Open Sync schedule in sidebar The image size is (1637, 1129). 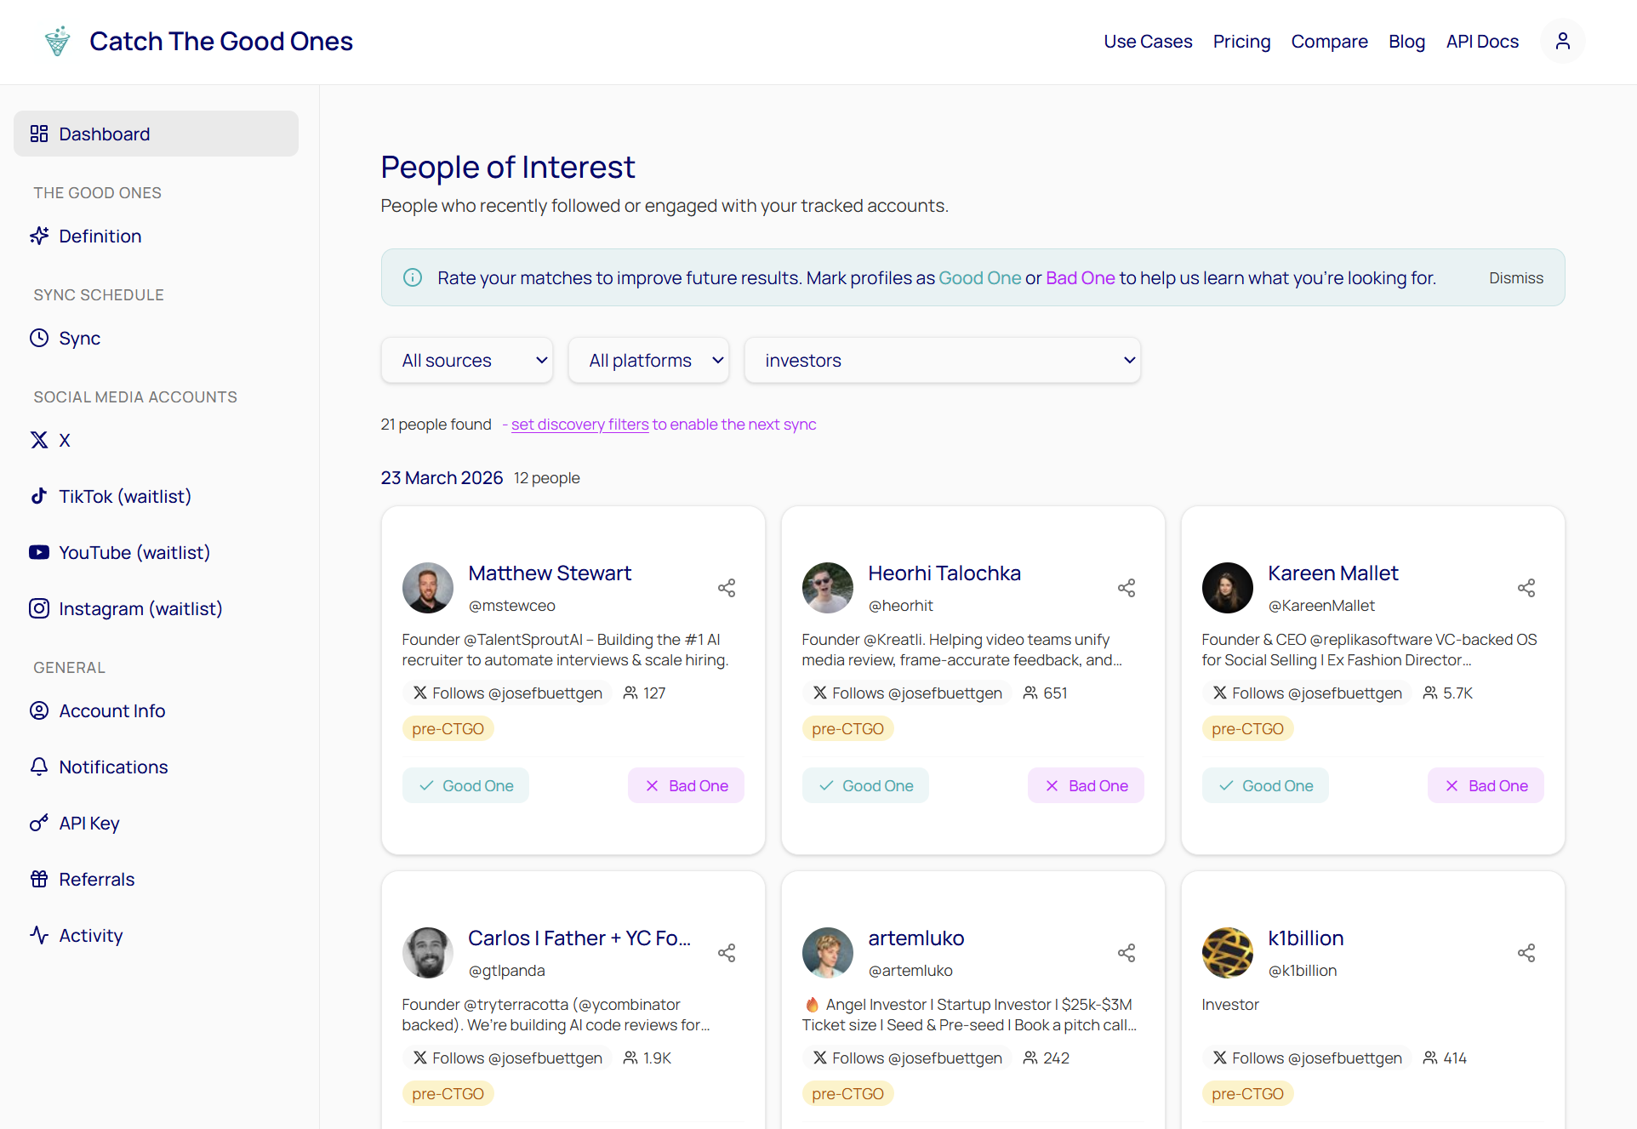[x=78, y=338]
